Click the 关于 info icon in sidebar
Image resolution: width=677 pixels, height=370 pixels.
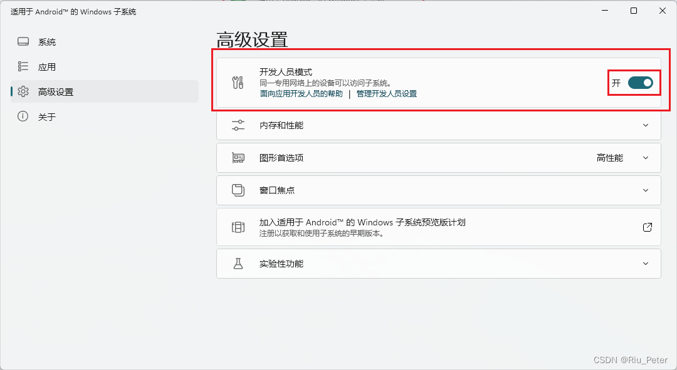pyautogui.click(x=23, y=116)
